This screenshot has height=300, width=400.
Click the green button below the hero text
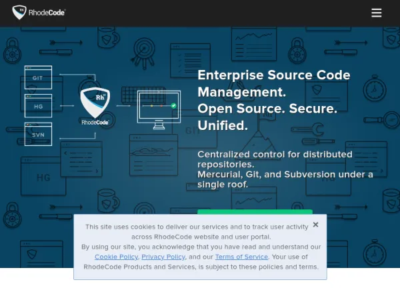255,212
